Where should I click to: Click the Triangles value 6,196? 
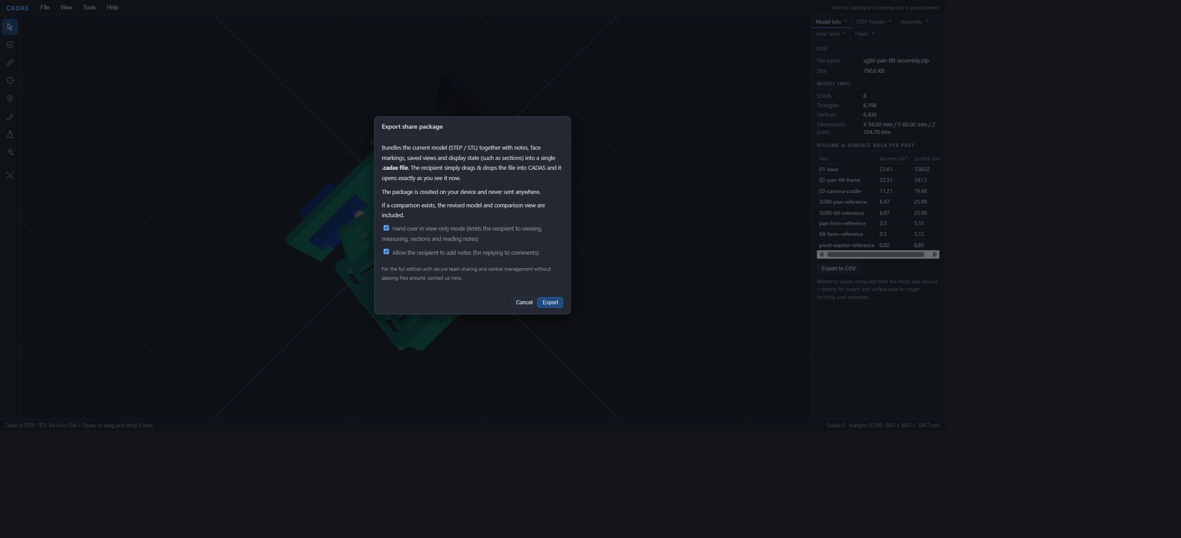click(x=870, y=105)
